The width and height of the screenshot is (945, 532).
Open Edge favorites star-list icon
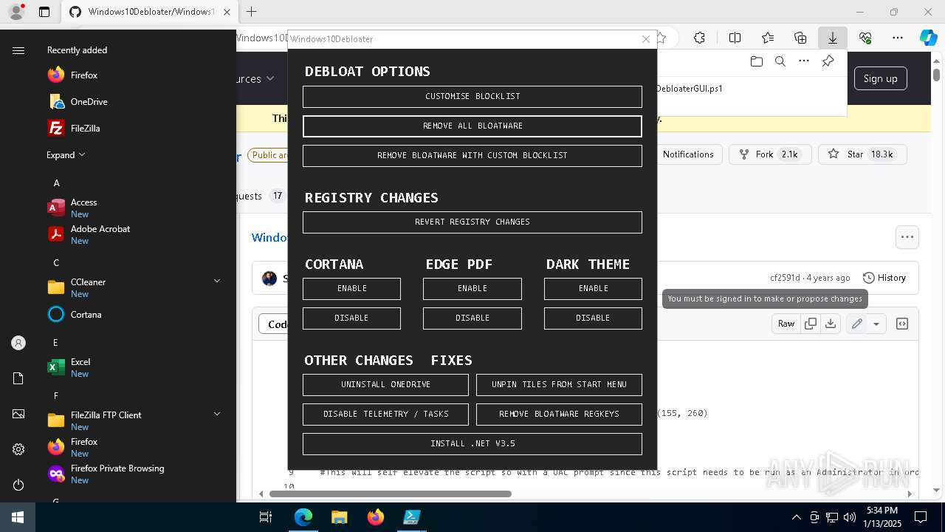[x=768, y=38]
